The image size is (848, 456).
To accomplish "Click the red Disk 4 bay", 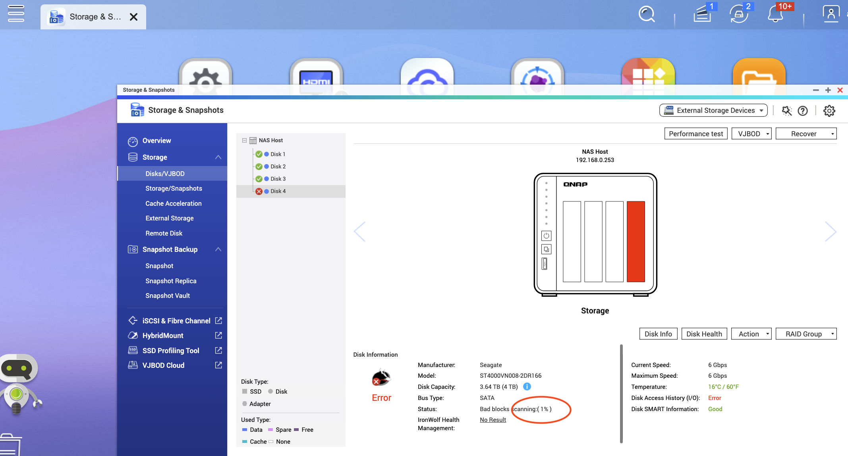I will [636, 242].
